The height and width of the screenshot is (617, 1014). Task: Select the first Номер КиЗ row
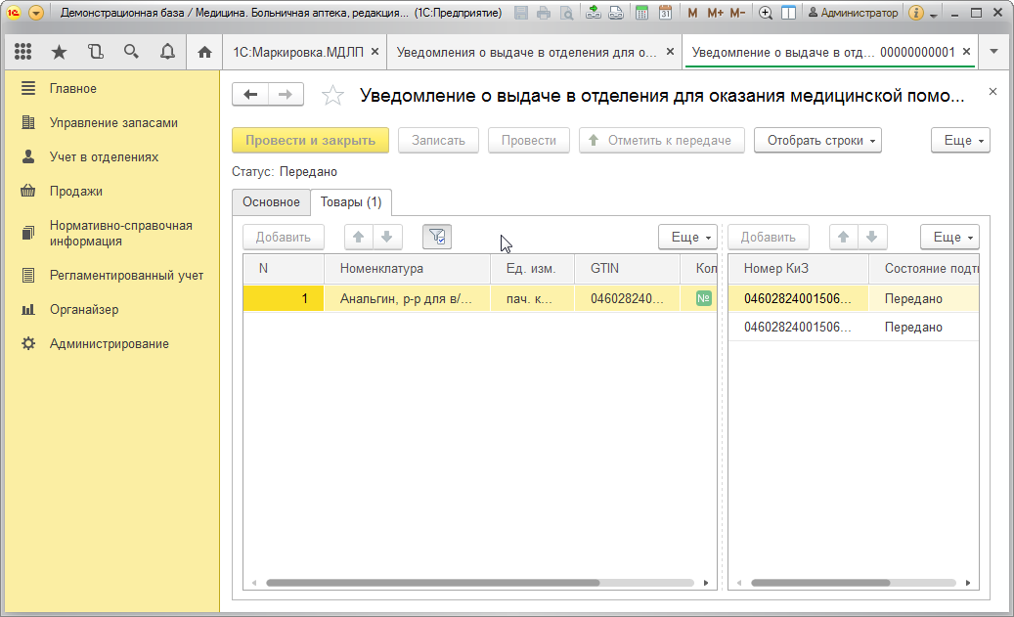[x=797, y=299]
